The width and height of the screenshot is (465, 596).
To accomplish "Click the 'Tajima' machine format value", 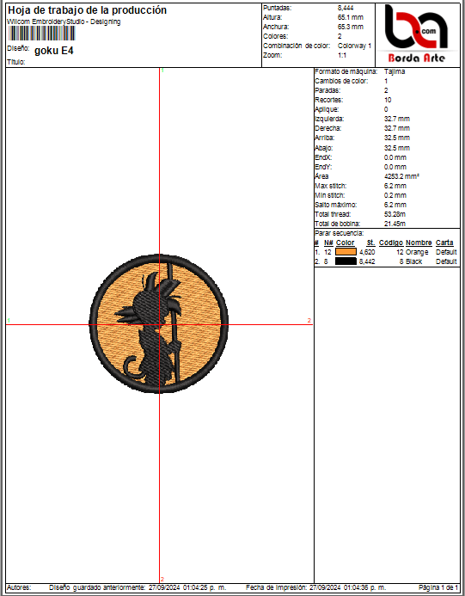I will click(395, 71).
